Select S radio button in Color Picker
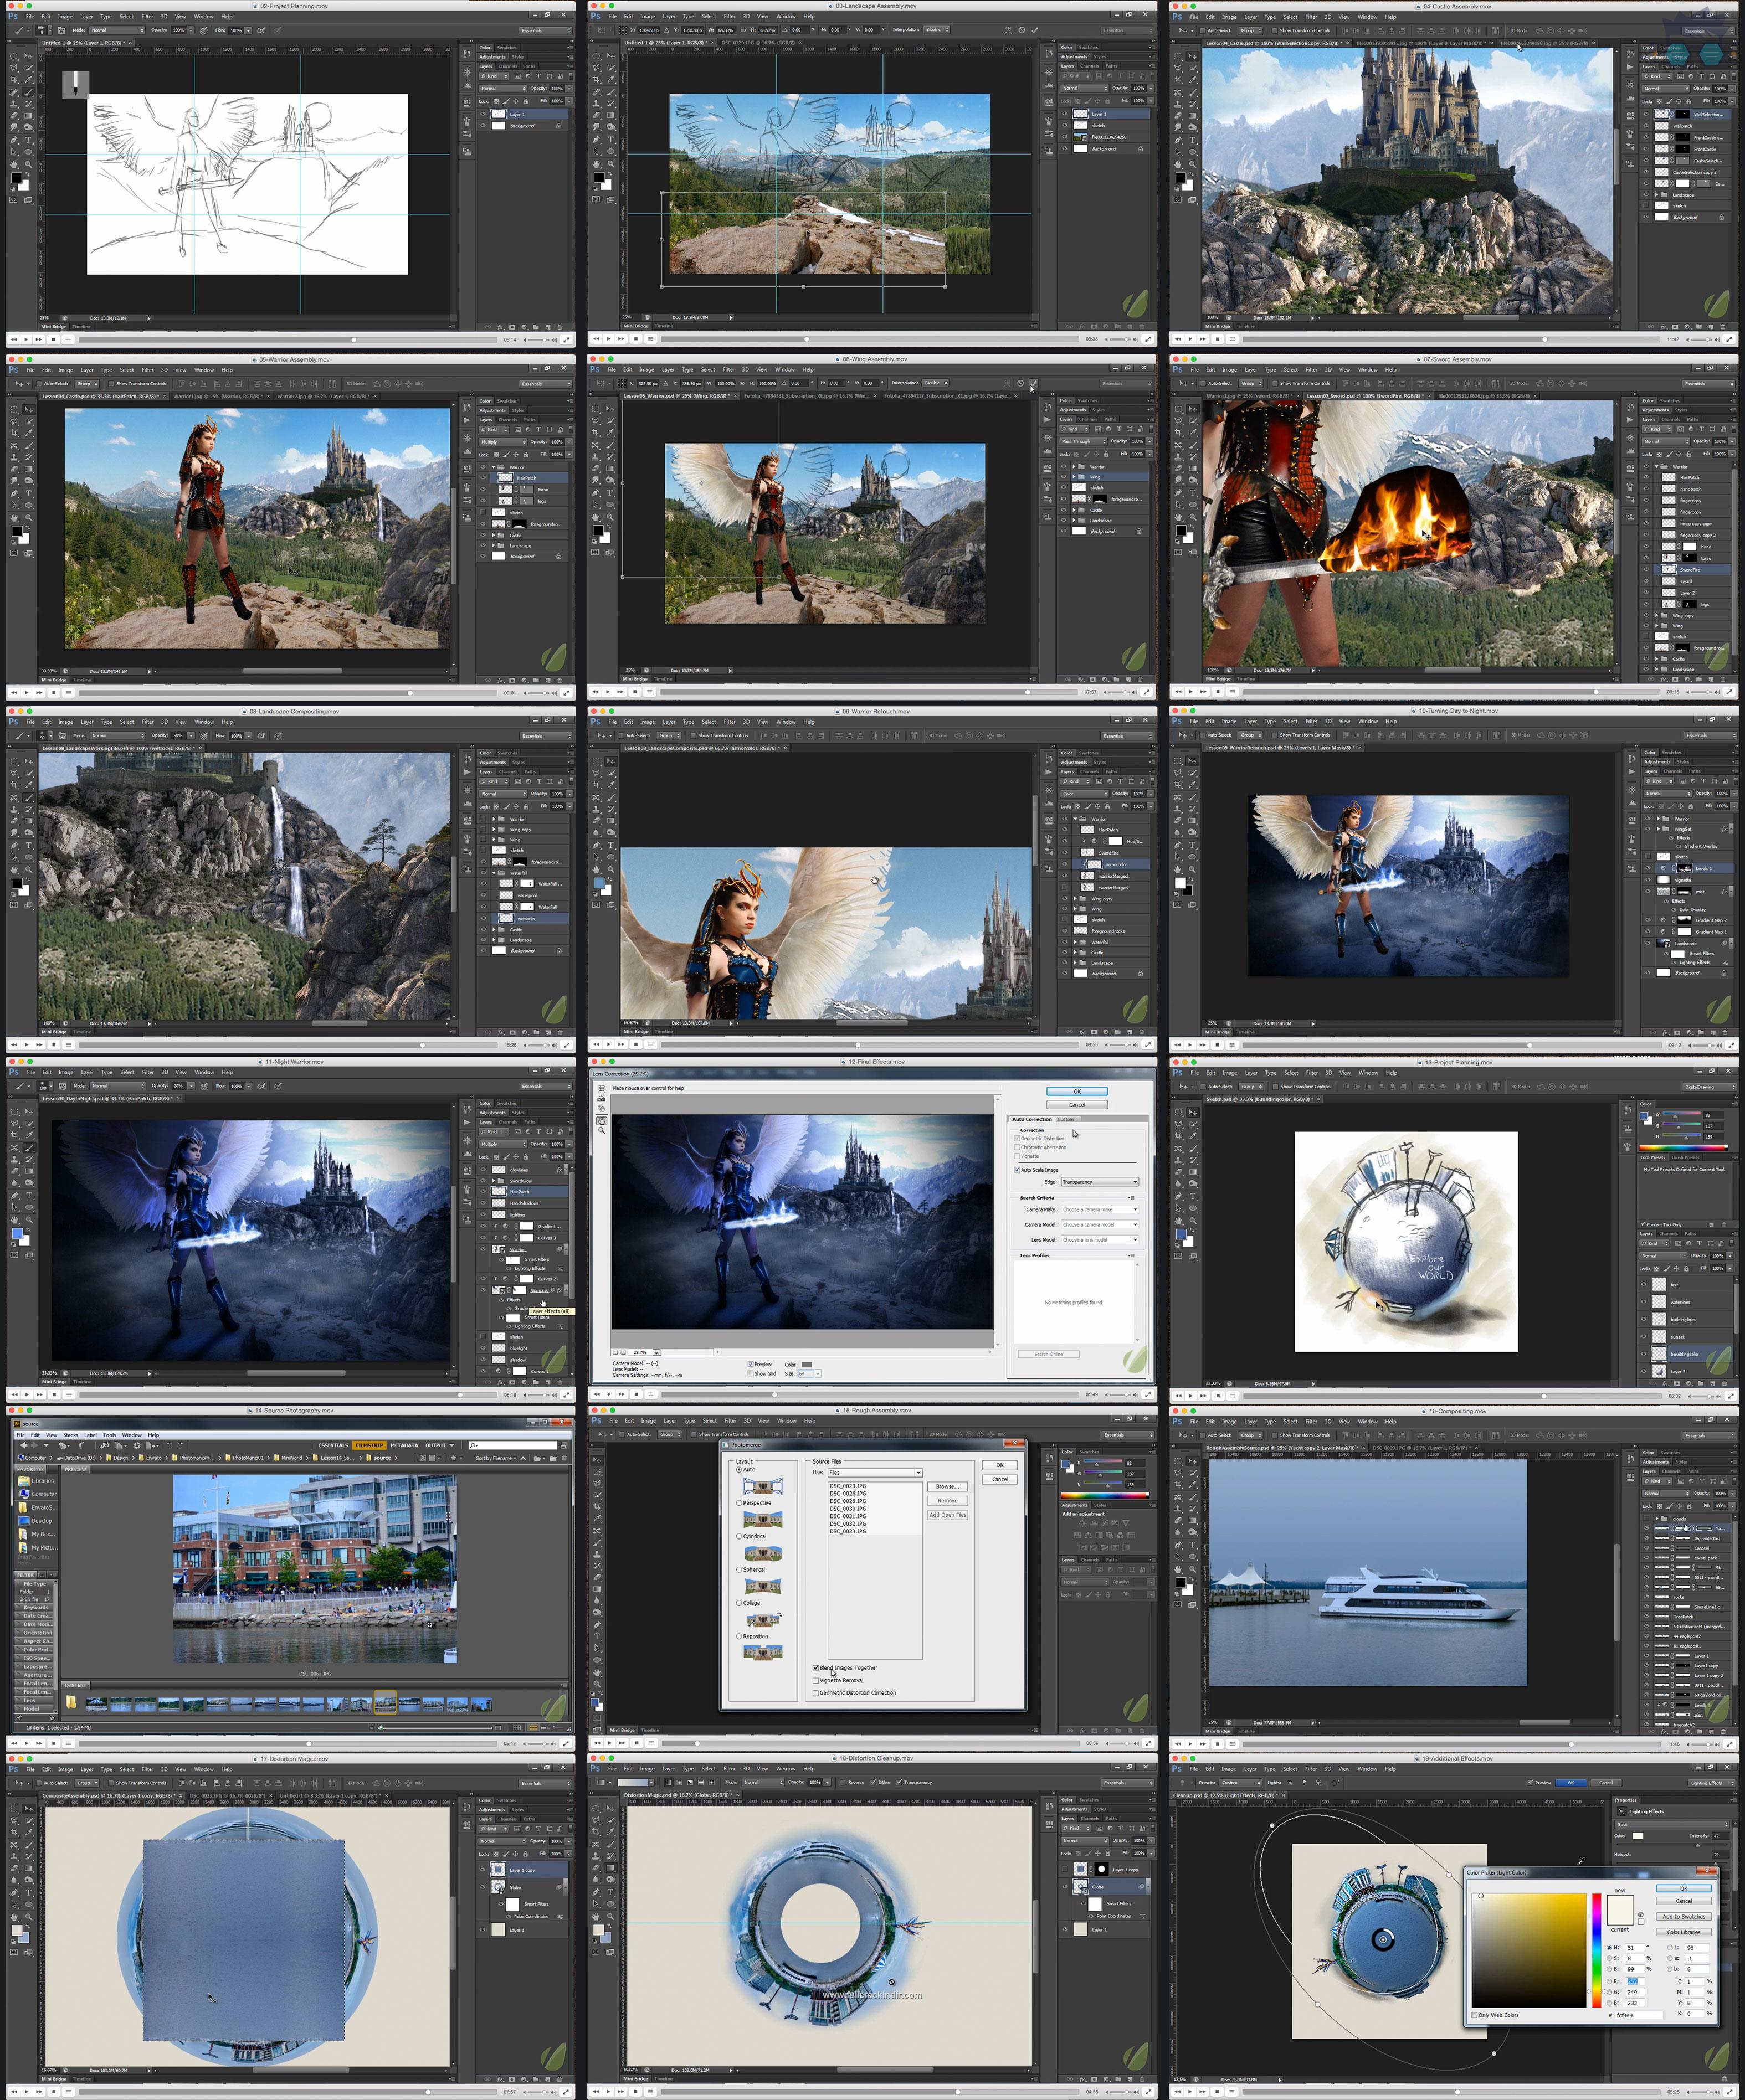The height and width of the screenshot is (2100, 1745). click(x=1609, y=1959)
